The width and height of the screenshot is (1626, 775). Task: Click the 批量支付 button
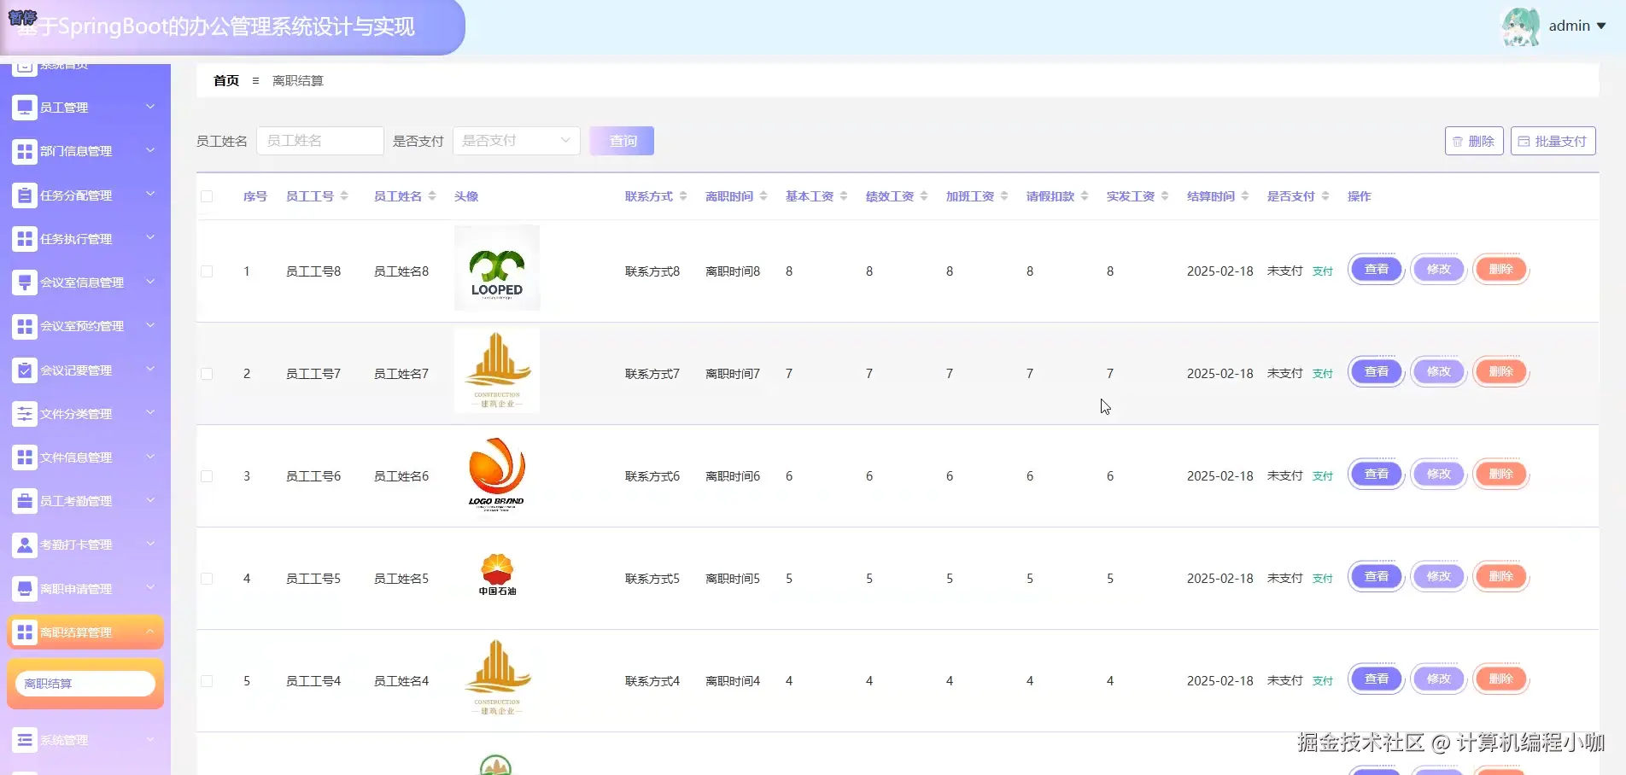coord(1553,141)
